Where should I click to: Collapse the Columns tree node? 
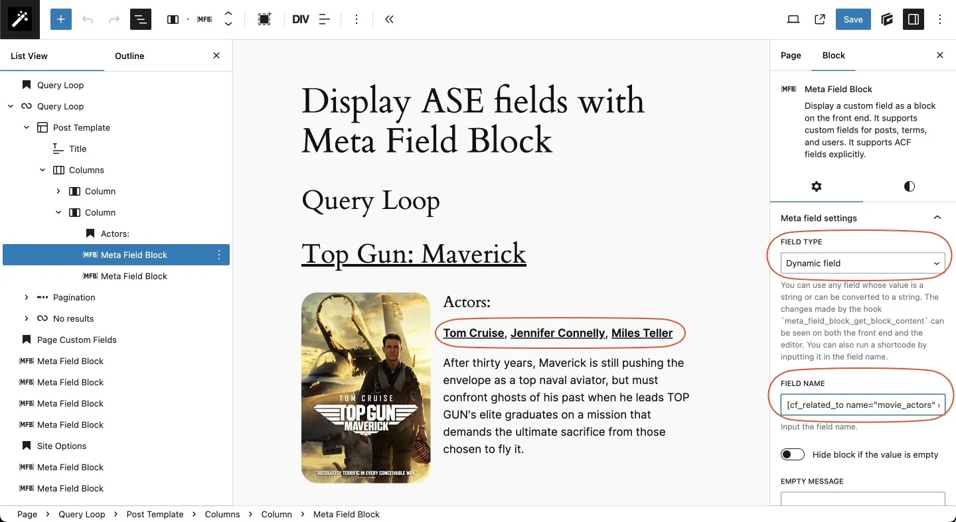click(x=42, y=170)
